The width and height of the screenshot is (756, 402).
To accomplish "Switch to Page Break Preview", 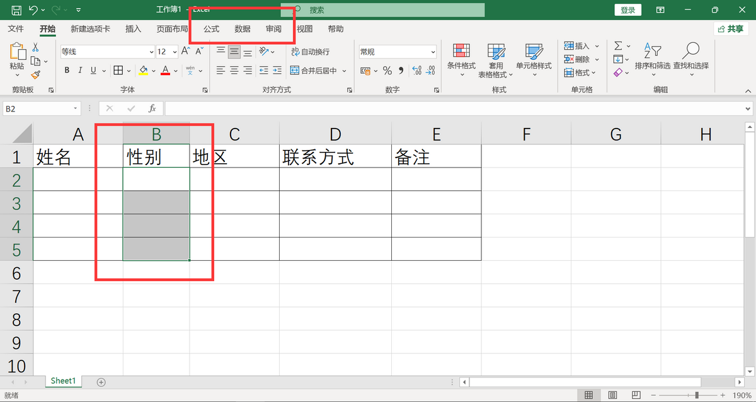I will coord(636,395).
